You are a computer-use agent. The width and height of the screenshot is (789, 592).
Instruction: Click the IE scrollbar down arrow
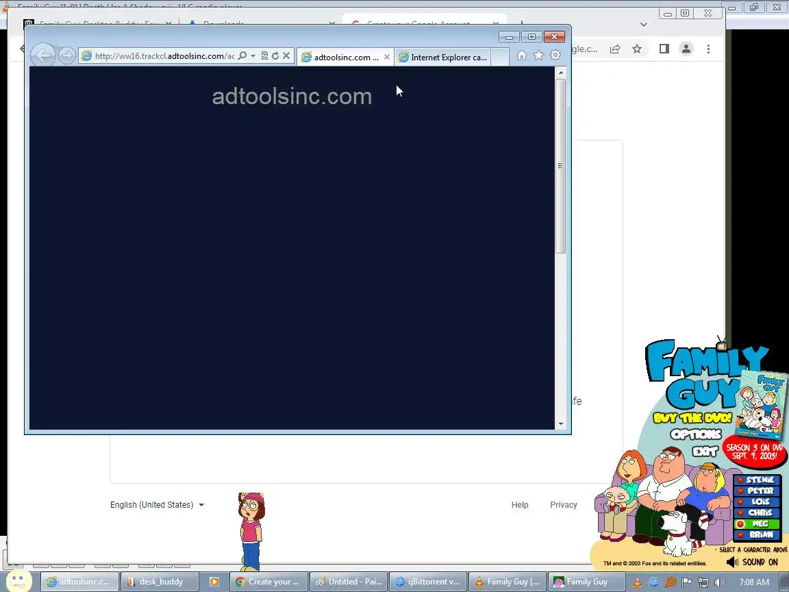560,424
